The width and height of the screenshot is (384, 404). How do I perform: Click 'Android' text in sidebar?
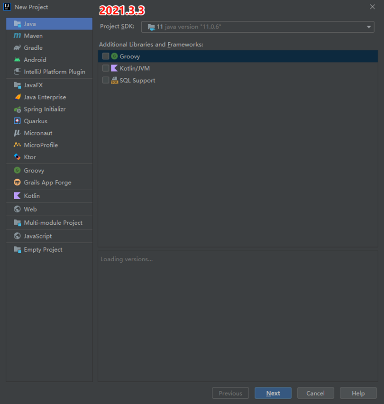point(35,60)
